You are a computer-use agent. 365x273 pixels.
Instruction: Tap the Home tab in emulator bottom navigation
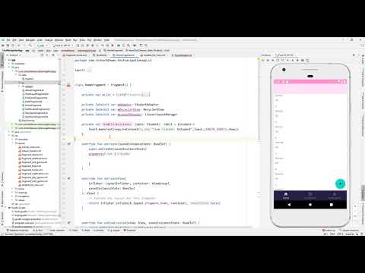point(286,196)
